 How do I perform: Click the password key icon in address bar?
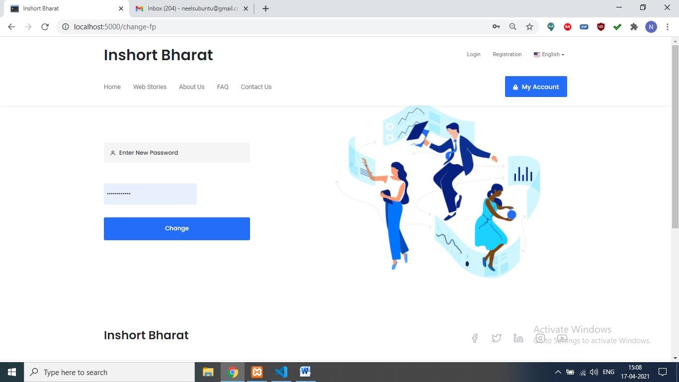pyautogui.click(x=496, y=27)
